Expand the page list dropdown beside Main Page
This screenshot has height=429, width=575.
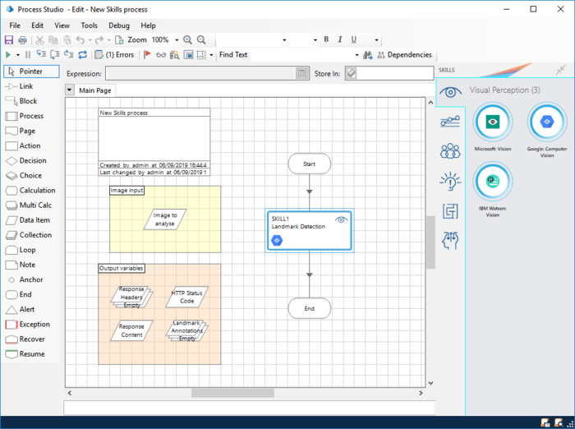69,90
